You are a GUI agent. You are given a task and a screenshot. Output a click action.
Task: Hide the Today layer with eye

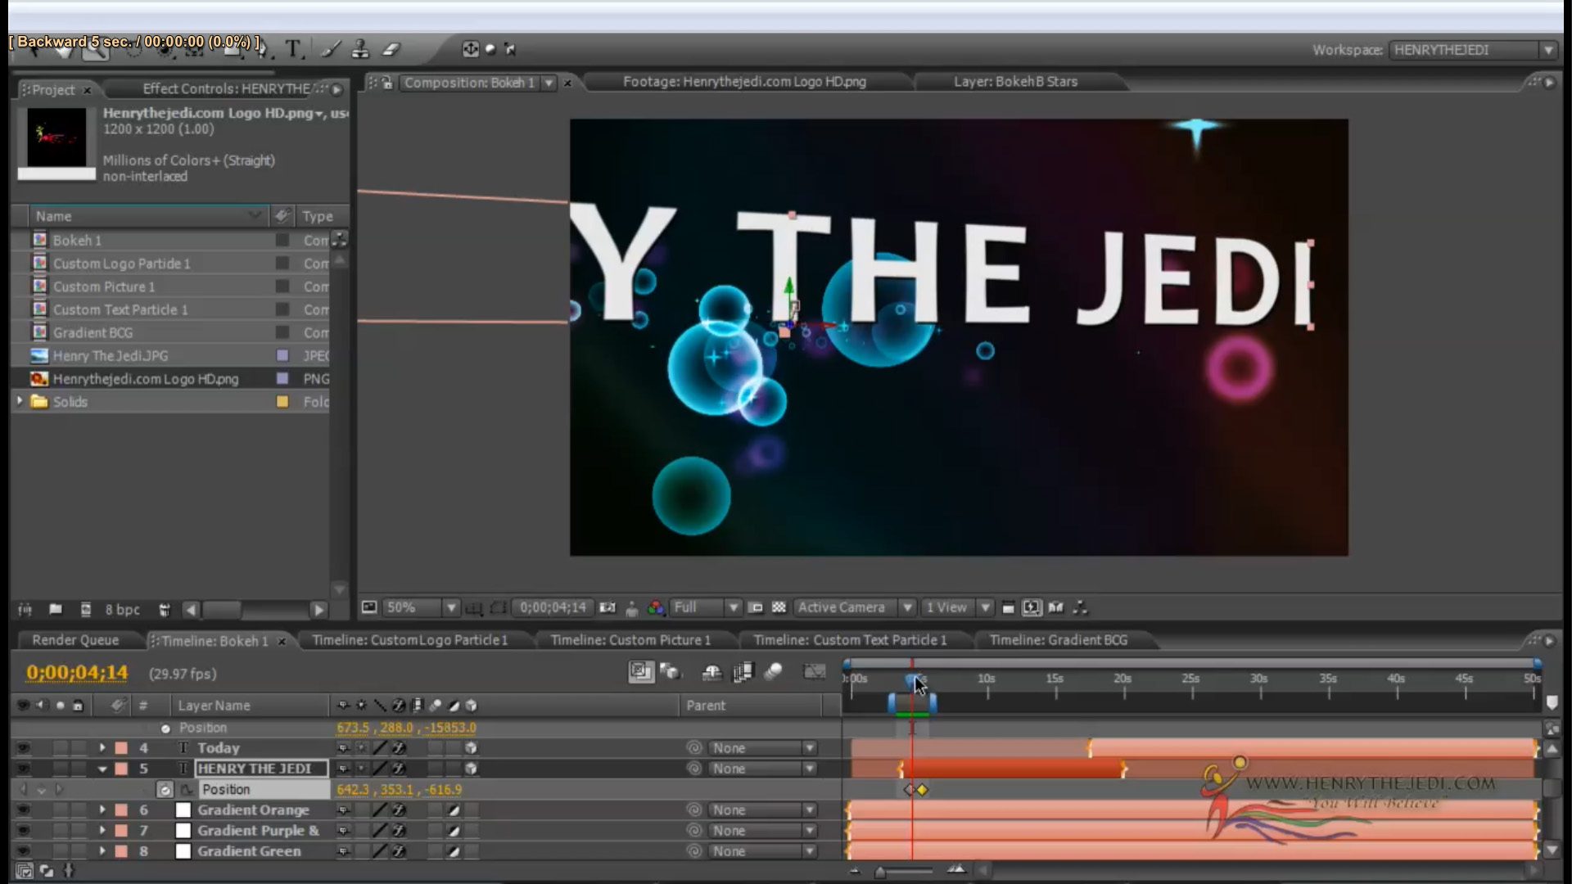tap(23, 747)
